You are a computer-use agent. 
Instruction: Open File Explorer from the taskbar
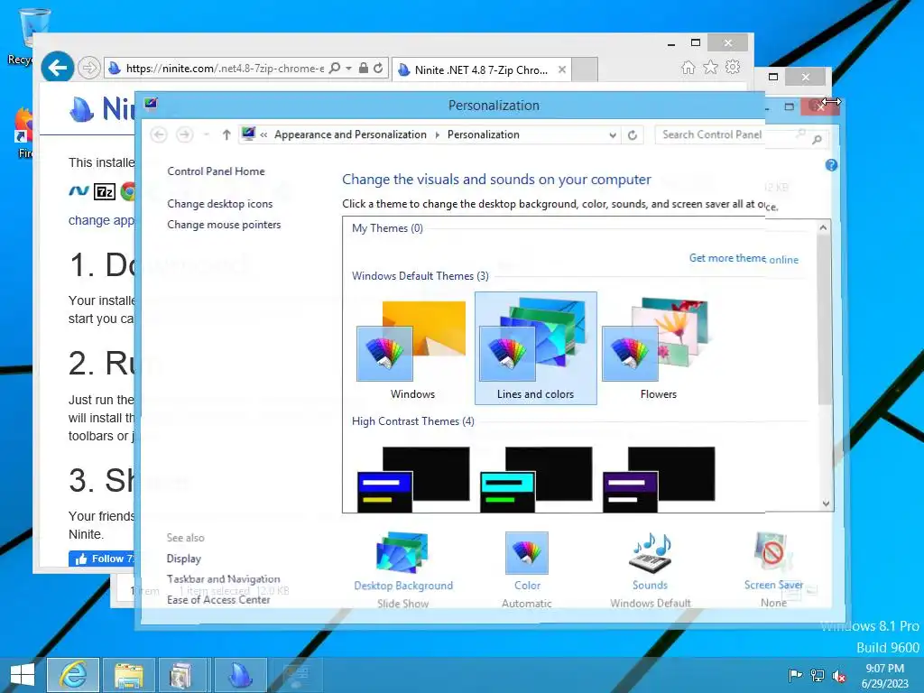tap(129, 675)
